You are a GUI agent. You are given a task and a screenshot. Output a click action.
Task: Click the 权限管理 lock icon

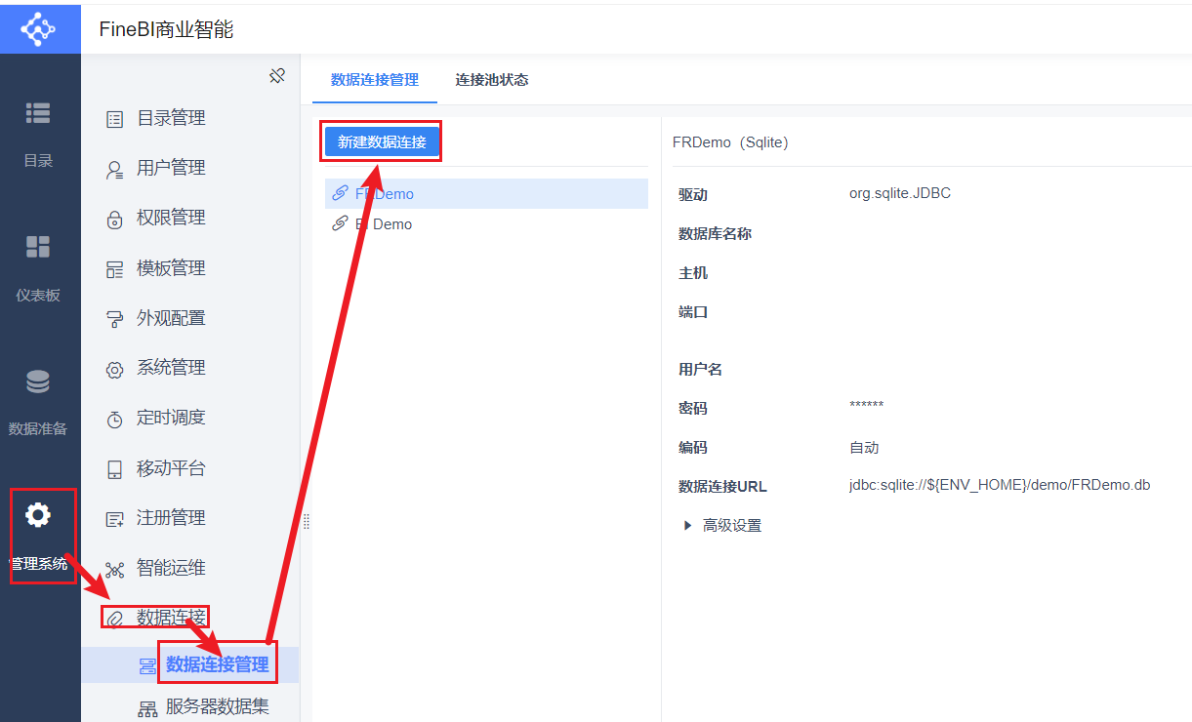click(x=115, y=219)
